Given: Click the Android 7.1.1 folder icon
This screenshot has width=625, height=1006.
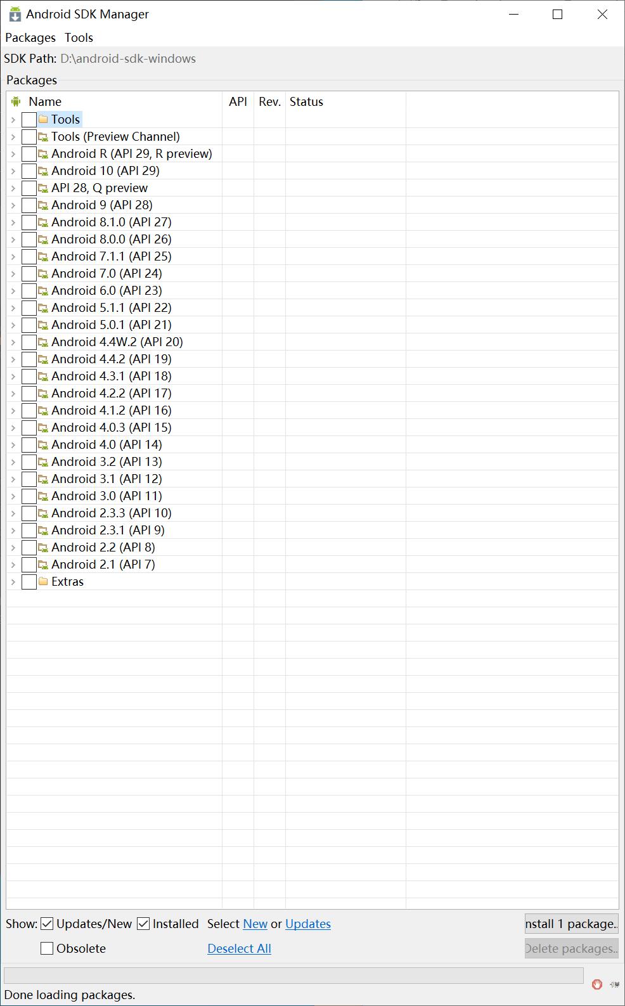Looking at the screenshot, I should pos(43,256).
